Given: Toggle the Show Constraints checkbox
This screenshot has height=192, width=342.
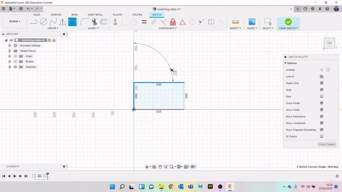Looking at the screenshot, I should click(x=322, y=123).
